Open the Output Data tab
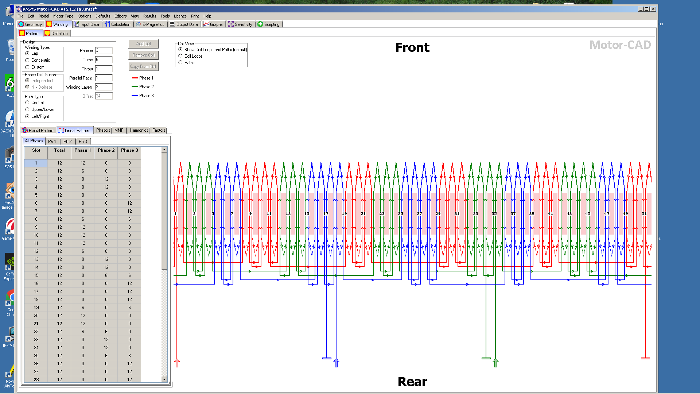This screenshot has width=700, height=394. [184, 24]
